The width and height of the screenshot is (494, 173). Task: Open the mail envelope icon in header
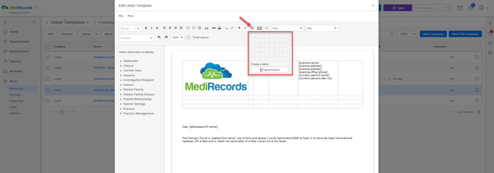pos(460,8)
